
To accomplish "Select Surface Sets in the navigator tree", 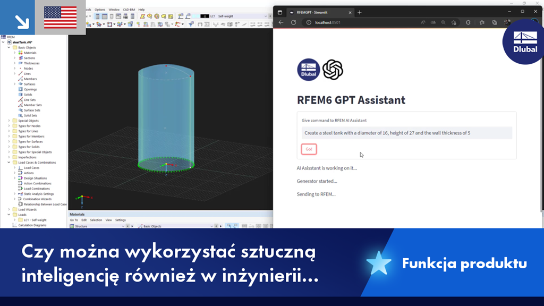I will point(32,110).
